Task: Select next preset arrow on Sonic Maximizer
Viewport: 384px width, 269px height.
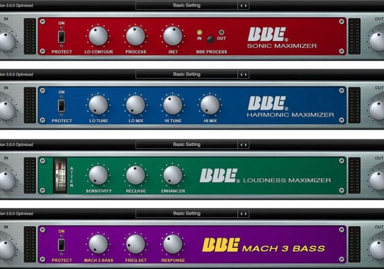Action: [x=246, y=6]
